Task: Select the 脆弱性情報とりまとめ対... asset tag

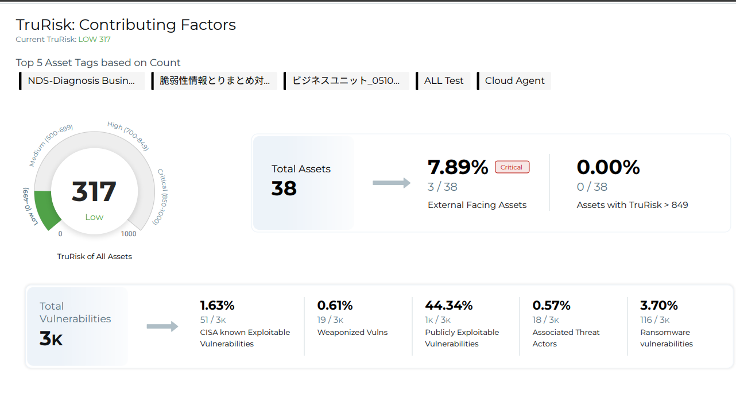Action: (x=215, y=81)
